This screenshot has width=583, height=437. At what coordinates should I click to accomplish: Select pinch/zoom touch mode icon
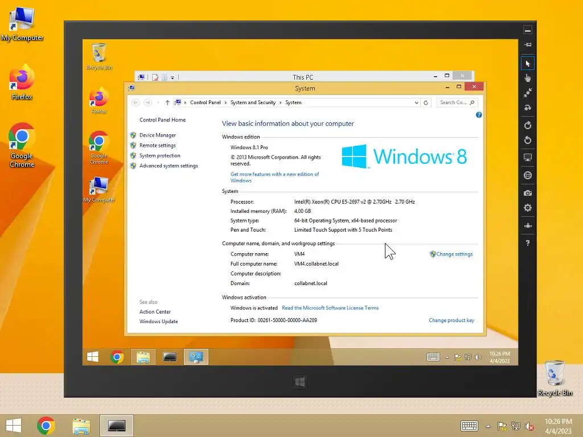[x=528, y=93]
